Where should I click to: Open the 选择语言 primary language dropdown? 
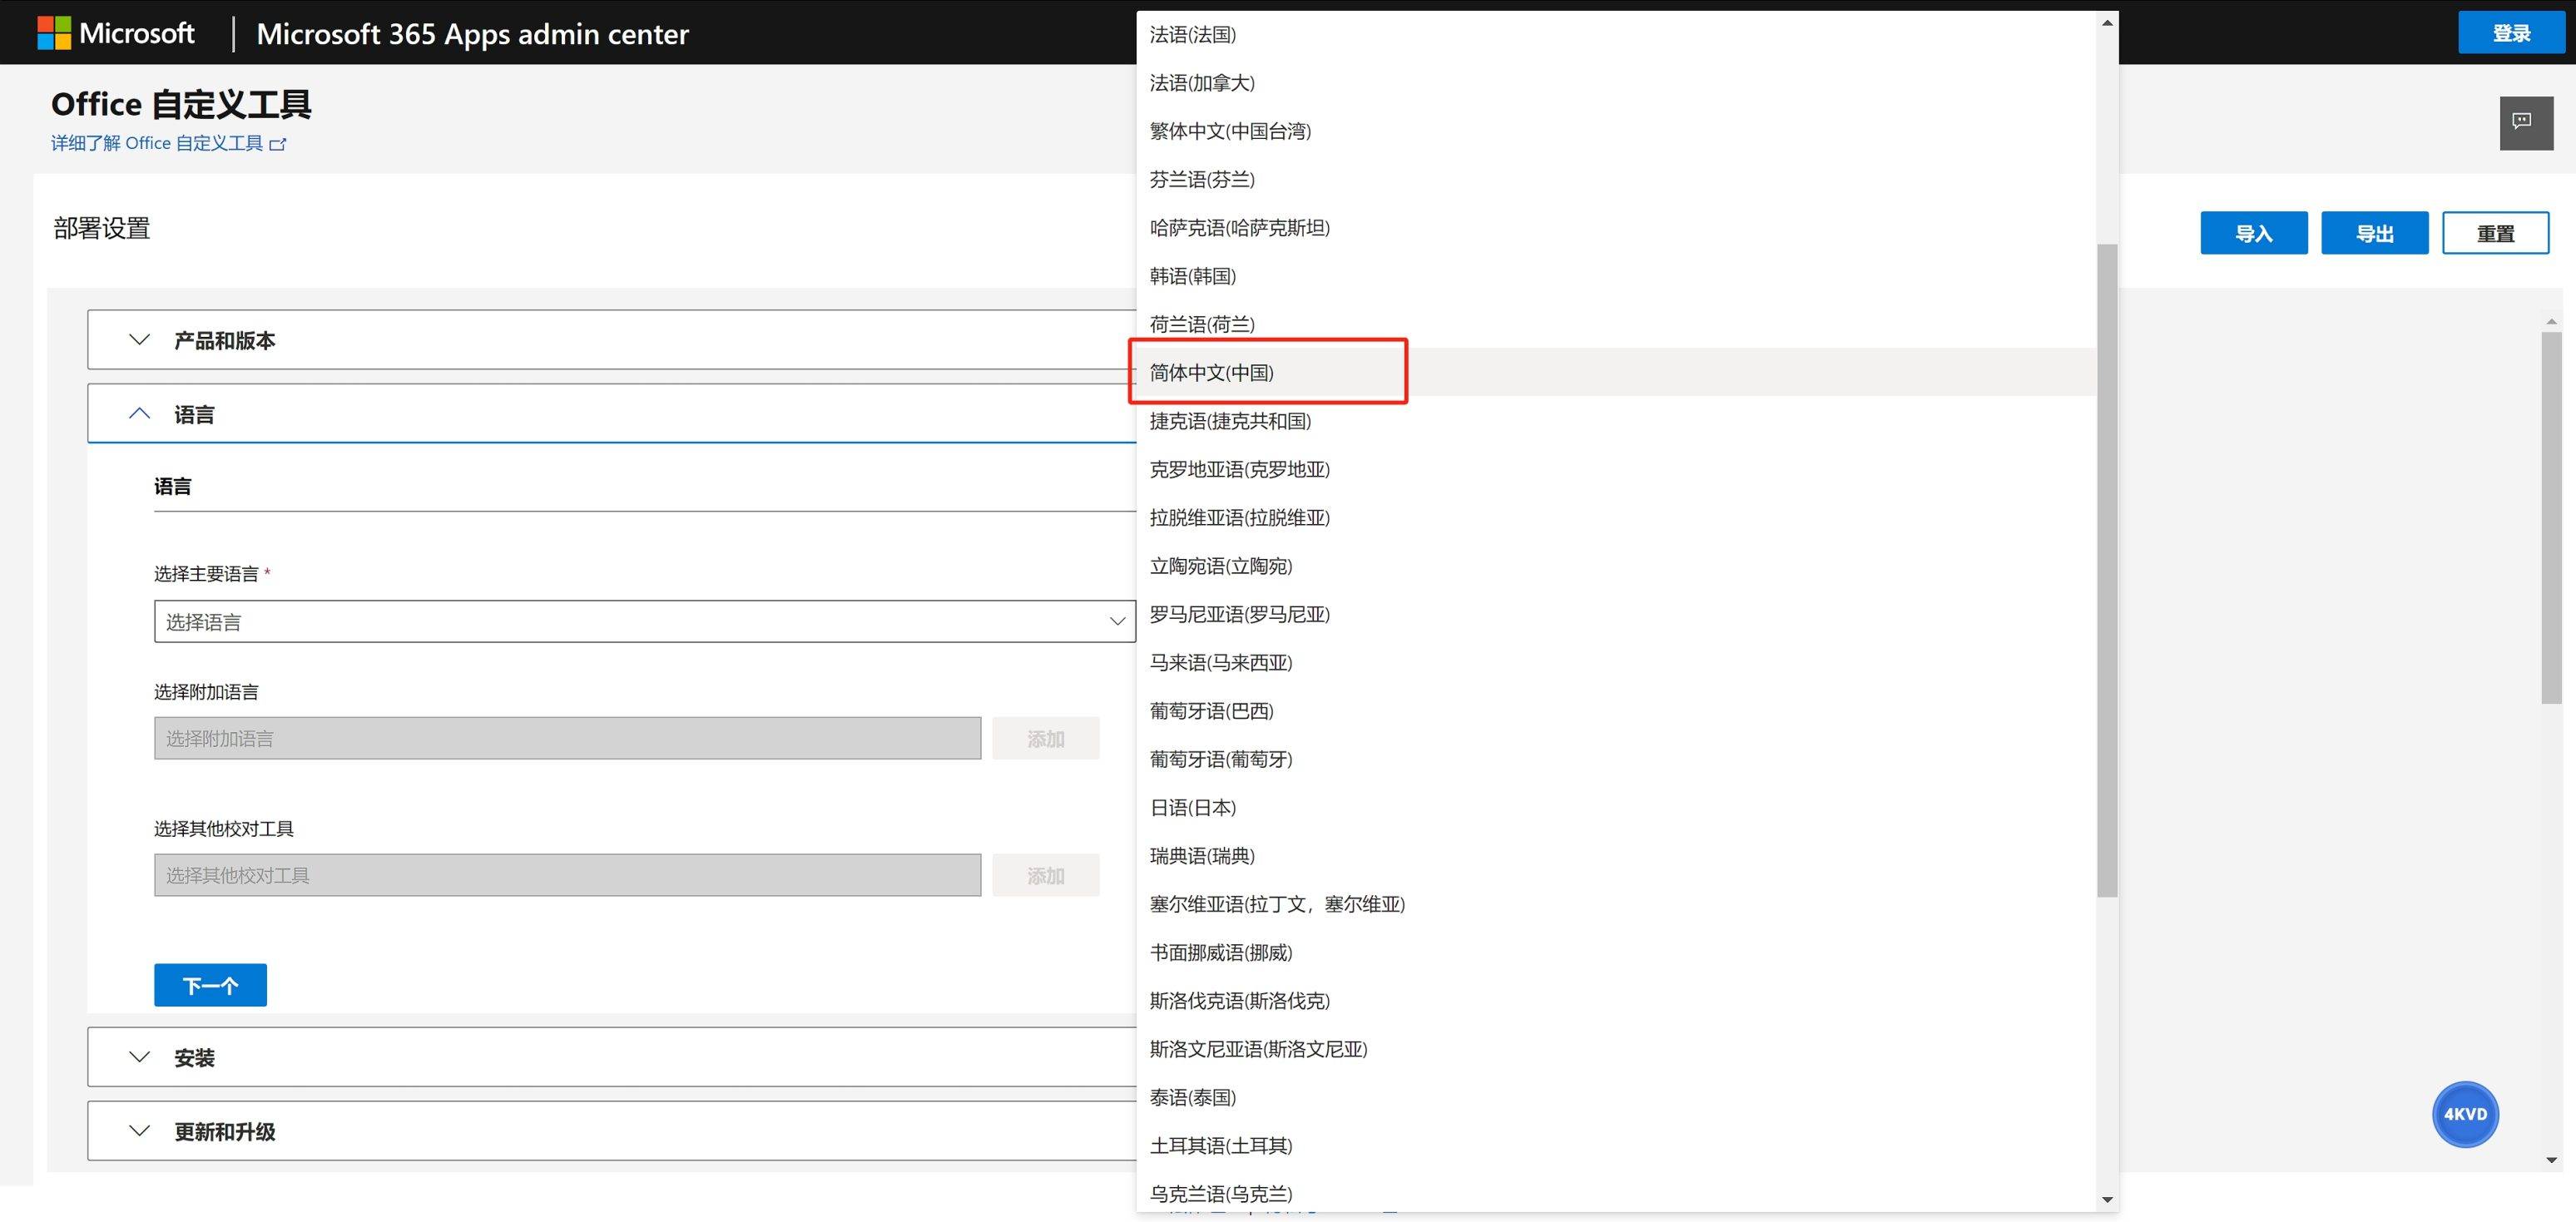coord(644,622)
